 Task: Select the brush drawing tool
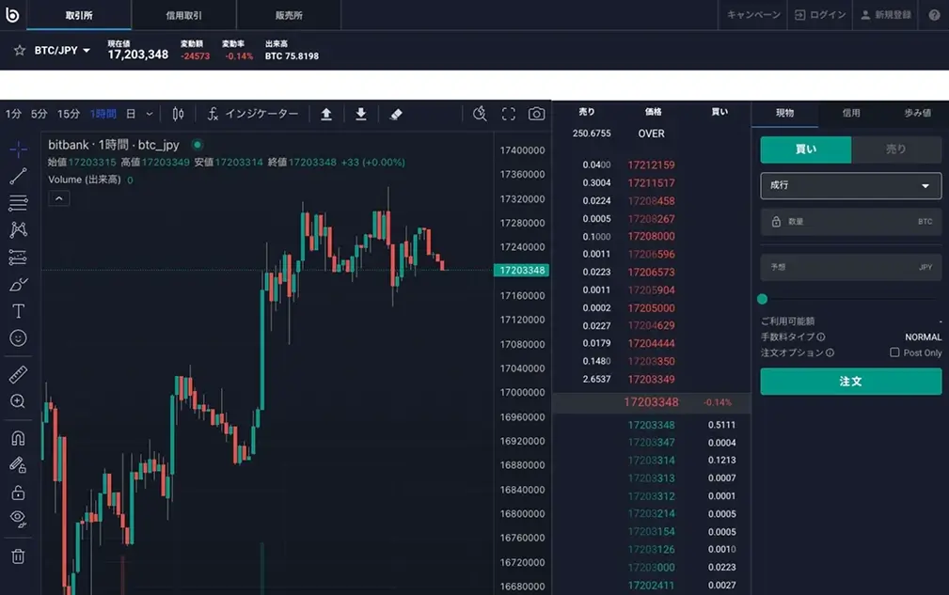(18, 284)
